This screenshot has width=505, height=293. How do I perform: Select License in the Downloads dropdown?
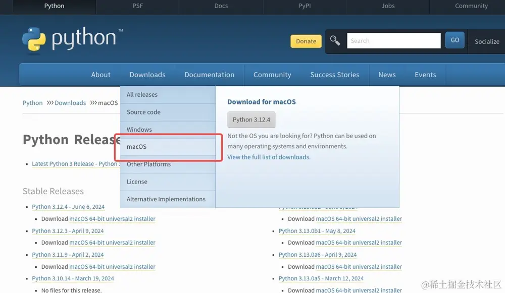[168, 182]
